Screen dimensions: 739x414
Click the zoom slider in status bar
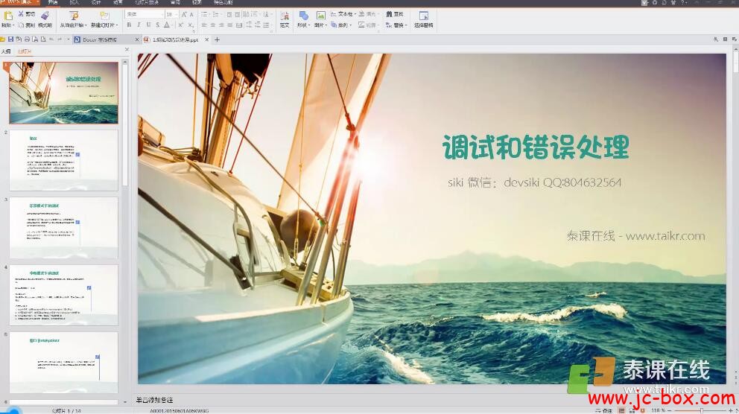[x=701, y=411]
